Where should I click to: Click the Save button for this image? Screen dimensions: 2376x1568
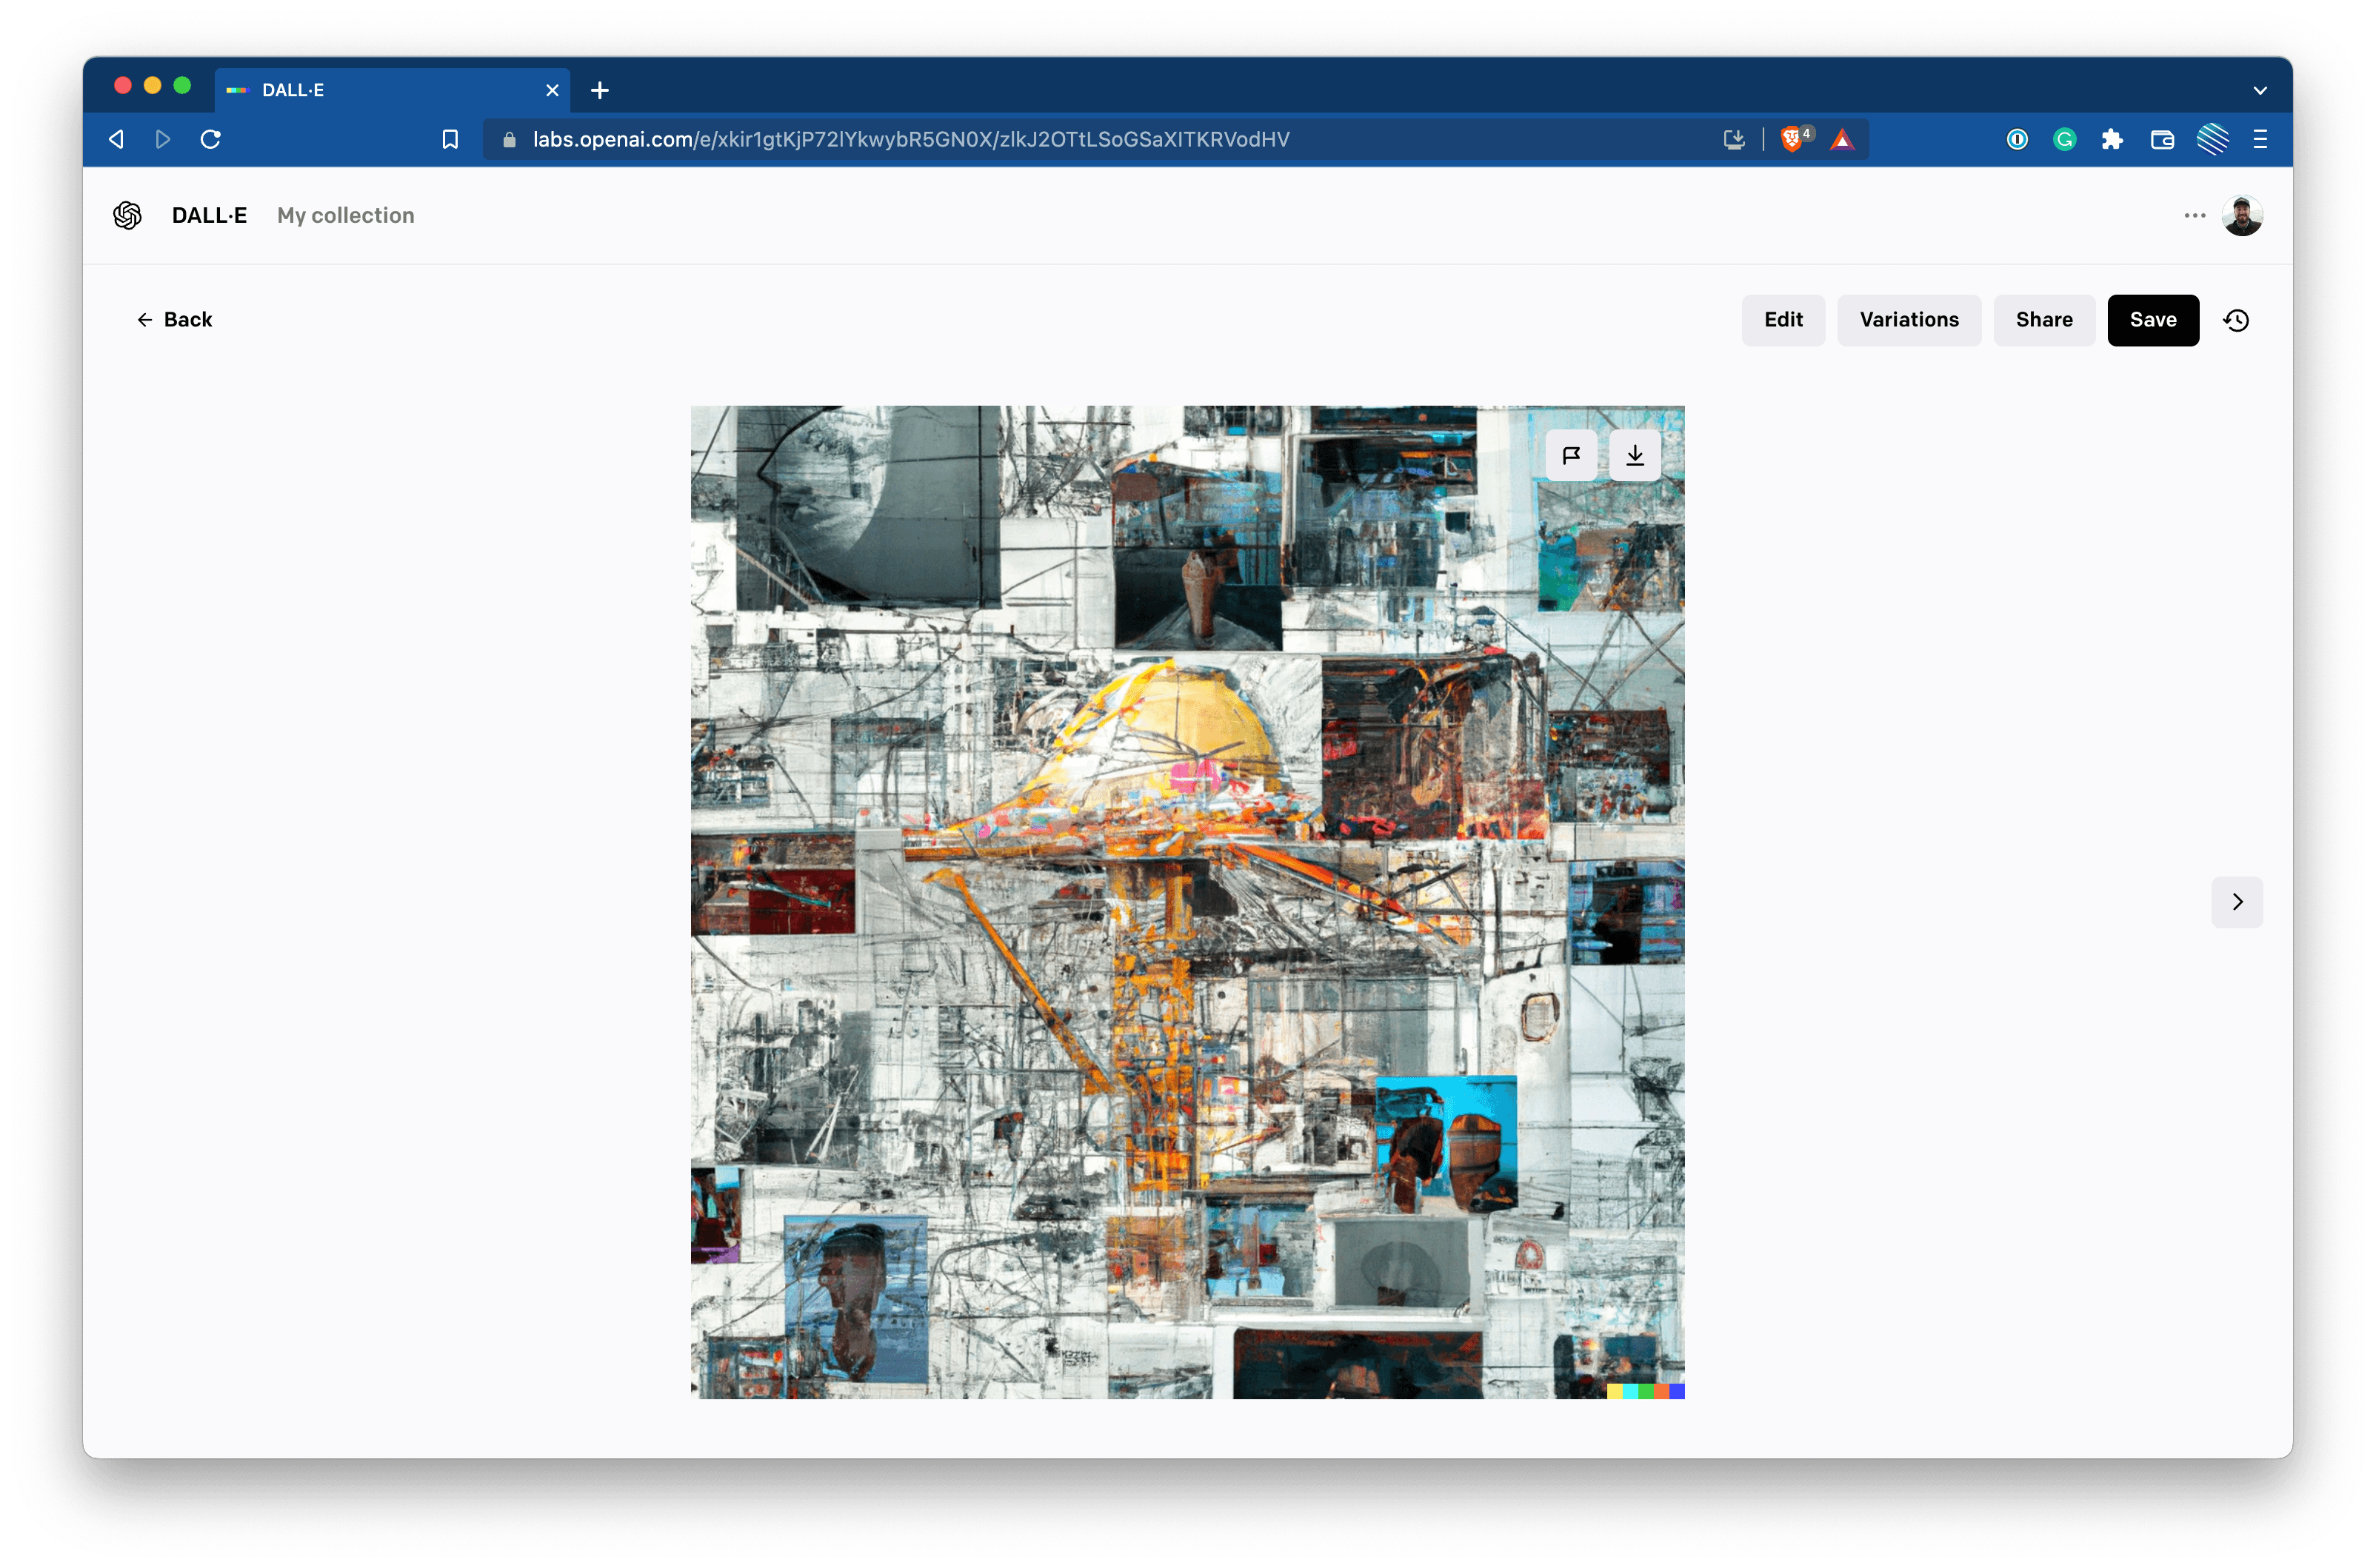[x=2152, y=318]
